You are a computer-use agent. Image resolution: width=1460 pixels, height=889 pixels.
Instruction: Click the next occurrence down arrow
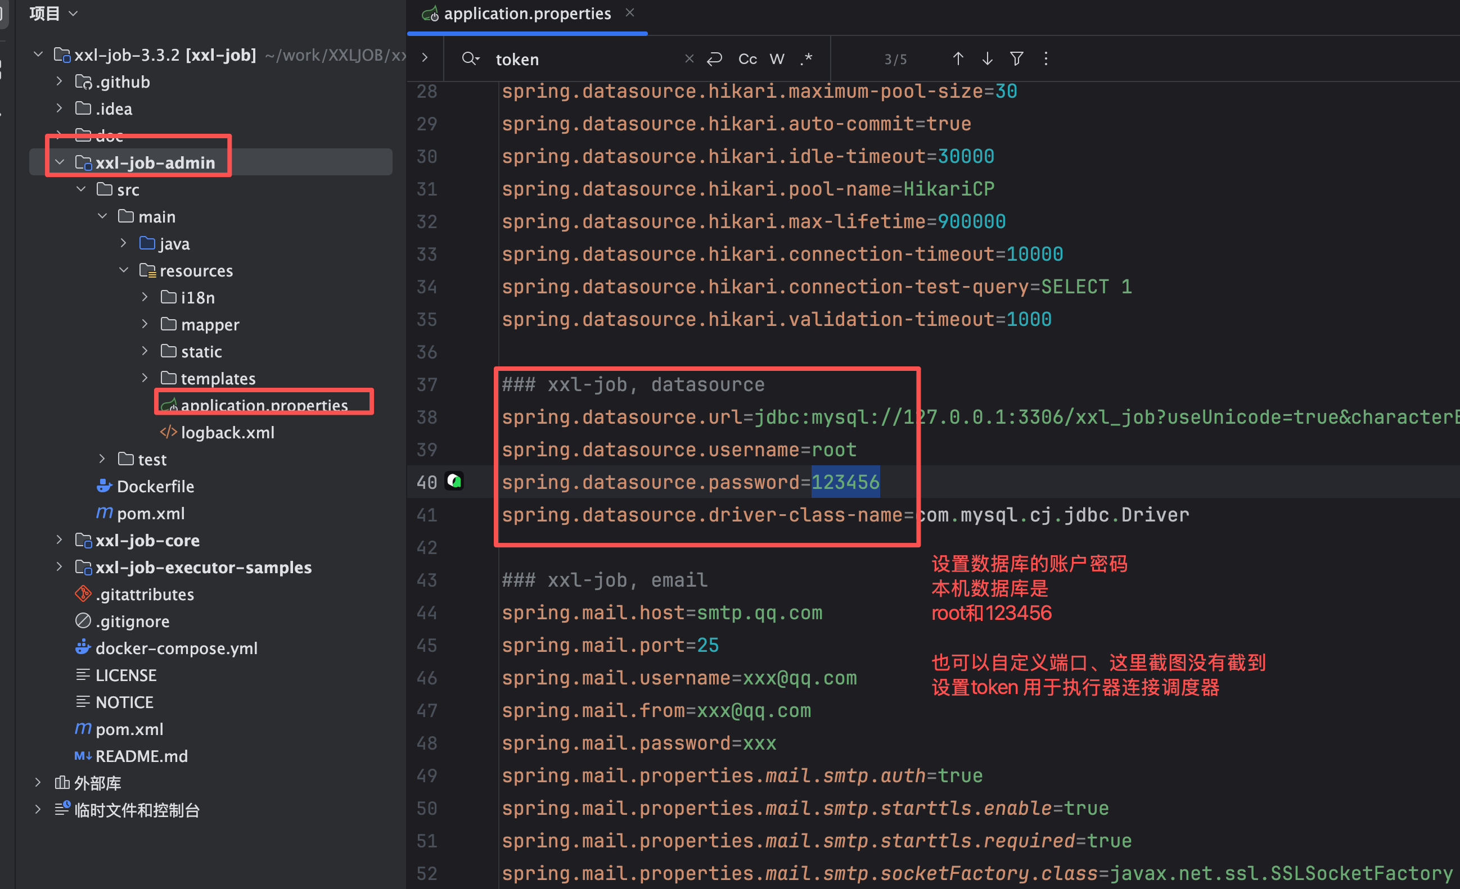point(987,58)
